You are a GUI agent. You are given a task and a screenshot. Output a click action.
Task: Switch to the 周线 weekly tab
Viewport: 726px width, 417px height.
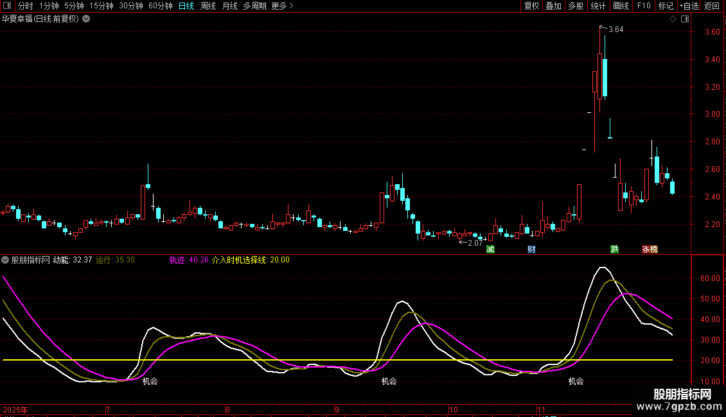pyautogui.click(x=208, y=6)
